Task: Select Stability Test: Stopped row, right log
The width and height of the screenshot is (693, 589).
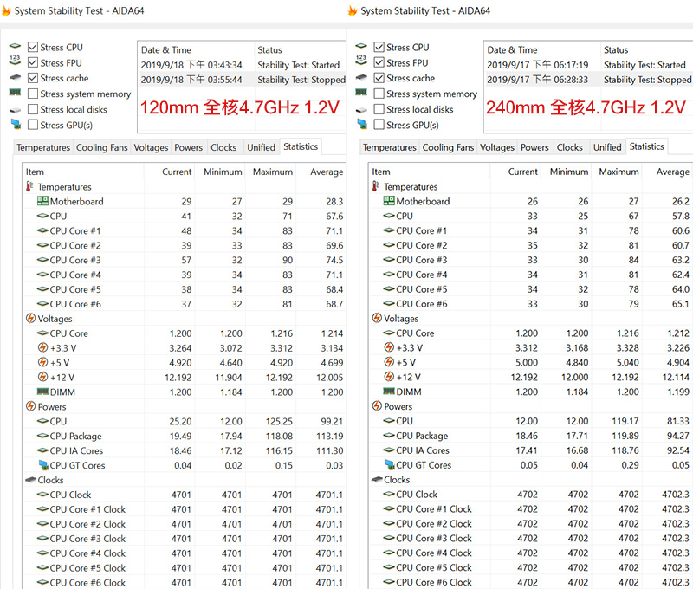Action: [x=588, y=80]
